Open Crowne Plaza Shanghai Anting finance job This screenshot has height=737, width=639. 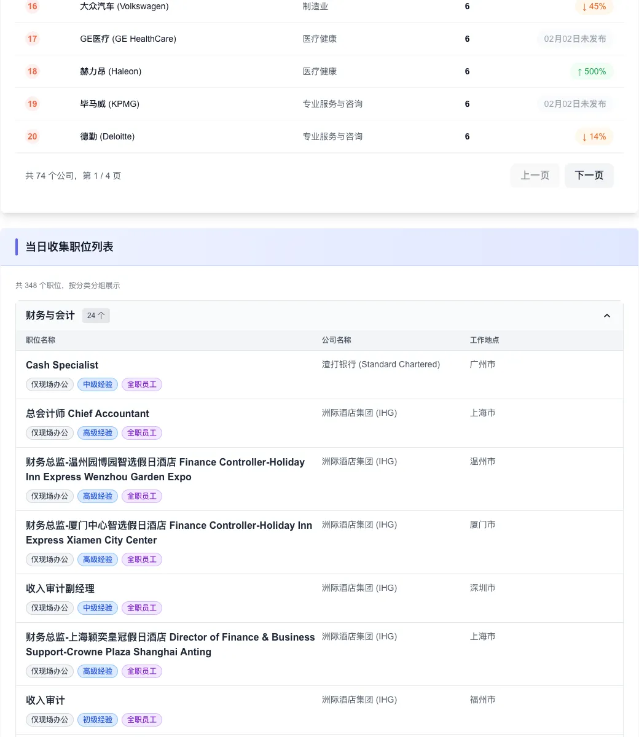(170, 644)
